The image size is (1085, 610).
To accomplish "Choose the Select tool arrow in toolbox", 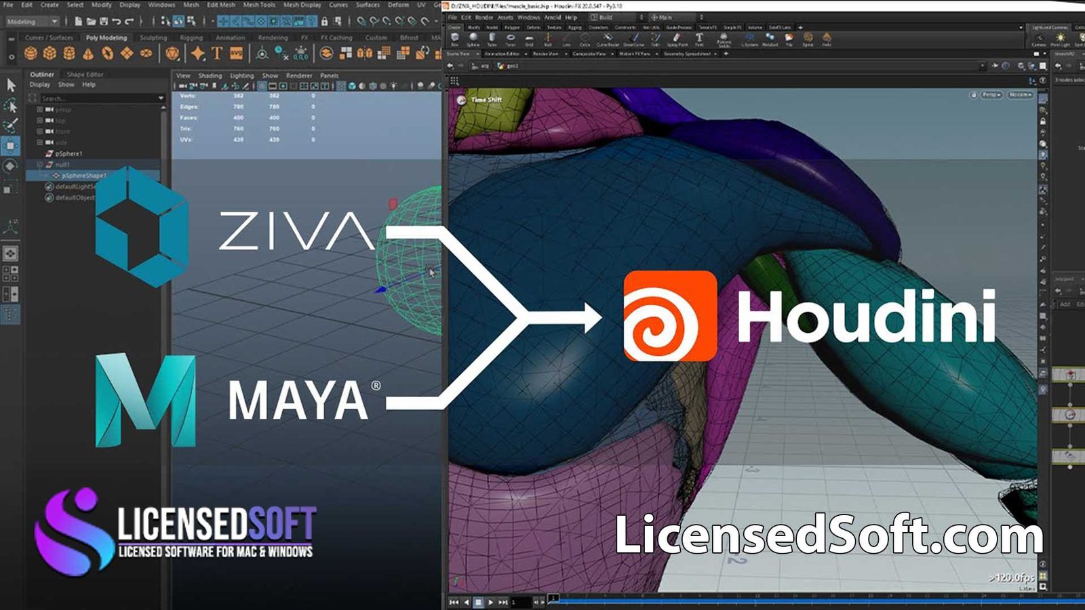I will (x=11, y=85).
